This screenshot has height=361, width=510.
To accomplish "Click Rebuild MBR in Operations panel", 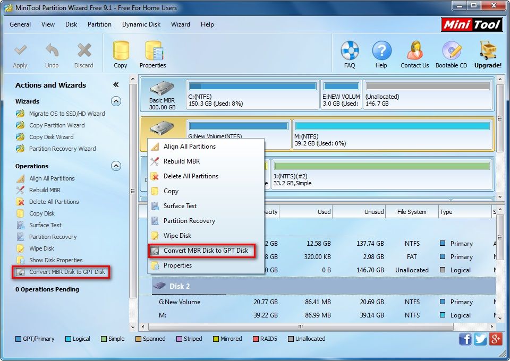I will point(45,190).
